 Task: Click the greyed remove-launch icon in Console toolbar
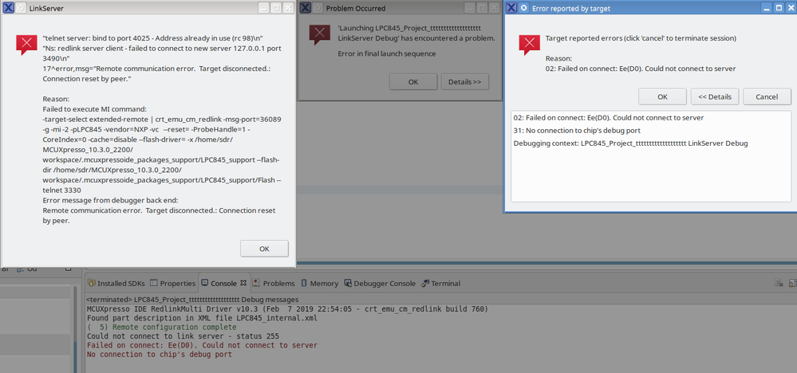(778, 283)
